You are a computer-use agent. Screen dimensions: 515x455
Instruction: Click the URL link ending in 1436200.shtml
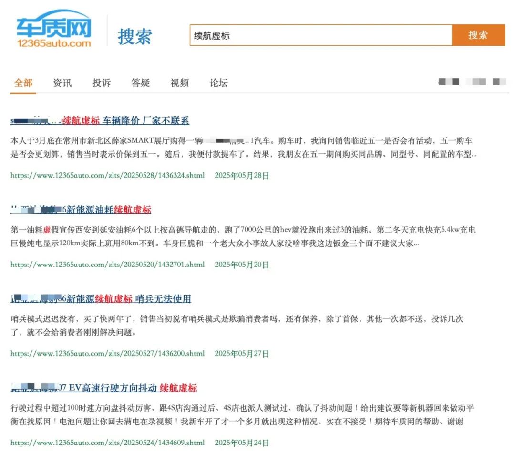coord(107,354)
